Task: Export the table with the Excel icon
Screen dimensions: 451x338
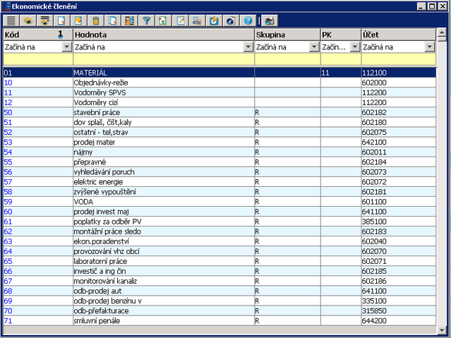Action: pos(163,20)
